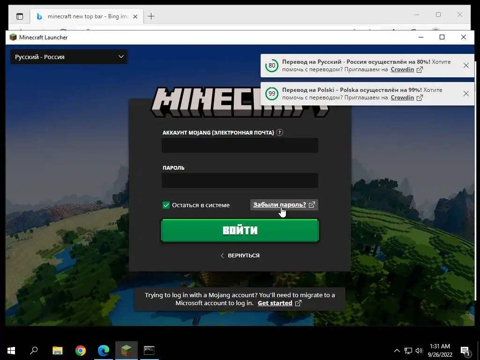
Task: Open the network status tray icon
Action: point(408,351)
